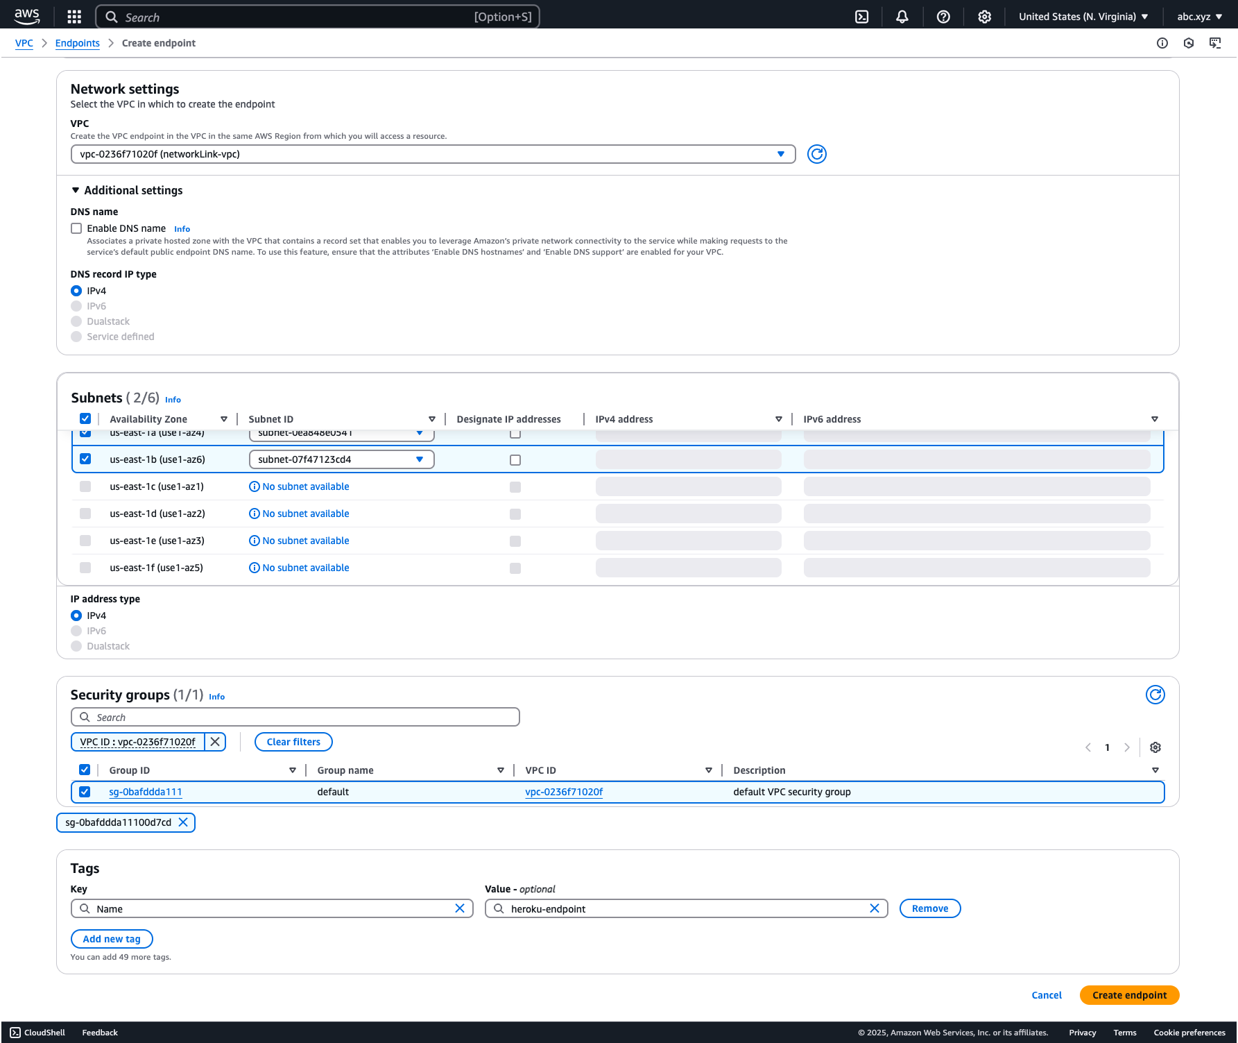The width and height of the screenshot is (1238, 1043).
Task: Click CloudShell icon in footer
Action: pyautogui.click(x=15, y=1033)
